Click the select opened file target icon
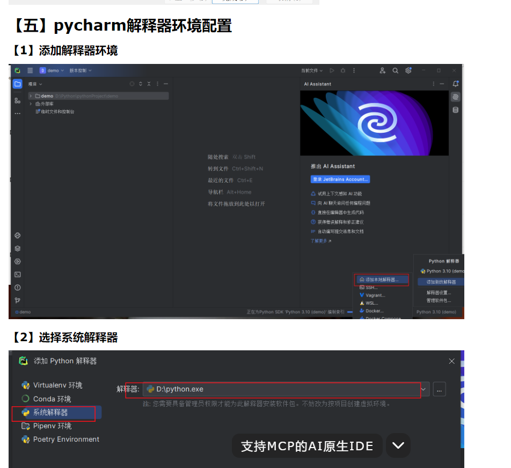511x468 pixels. coord(132,84)
